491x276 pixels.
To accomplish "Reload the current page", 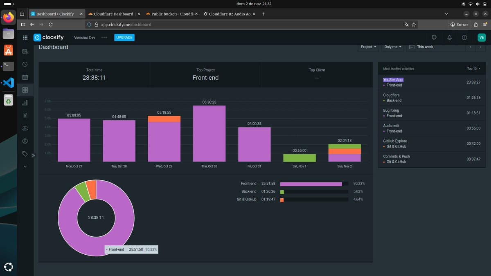I will click(x=50, y=25).
